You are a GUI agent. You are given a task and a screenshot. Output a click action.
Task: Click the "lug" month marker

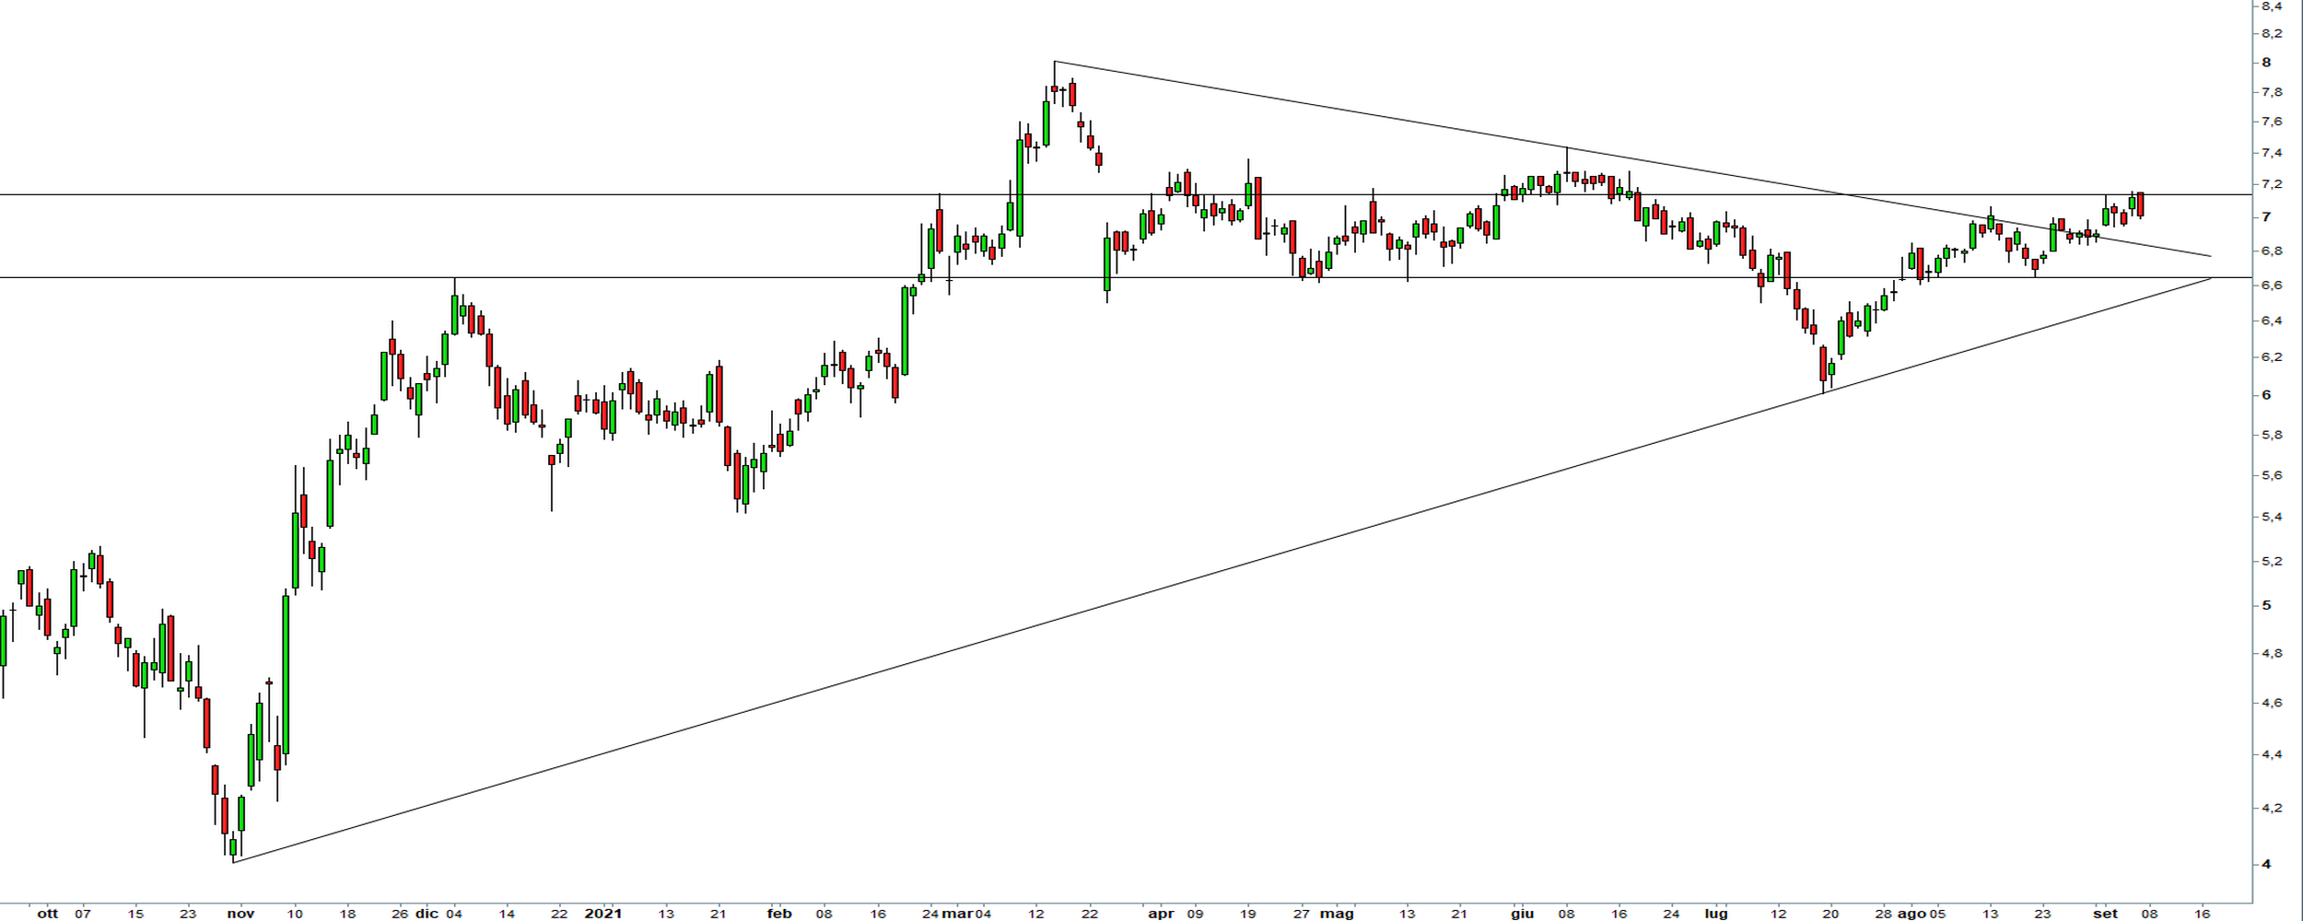[x=1715, y=914]
